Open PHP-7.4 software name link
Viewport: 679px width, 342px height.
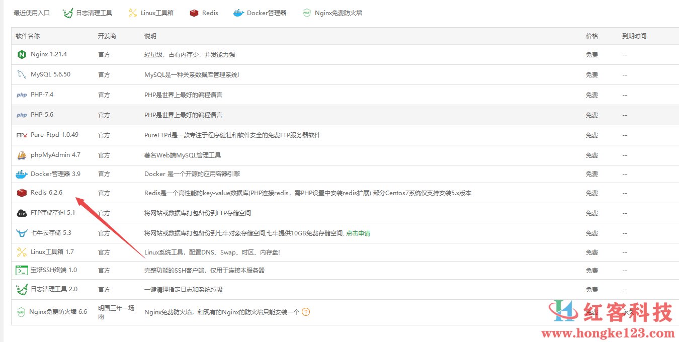(42, 95)
